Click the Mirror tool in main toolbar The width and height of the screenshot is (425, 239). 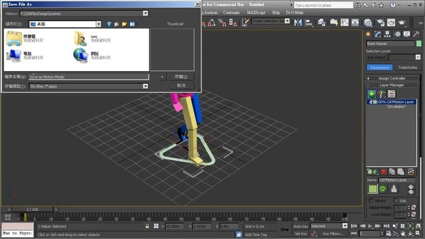point(298,22)
